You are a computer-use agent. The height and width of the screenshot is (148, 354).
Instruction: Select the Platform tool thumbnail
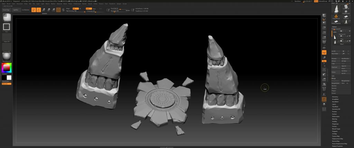point(346,17)
